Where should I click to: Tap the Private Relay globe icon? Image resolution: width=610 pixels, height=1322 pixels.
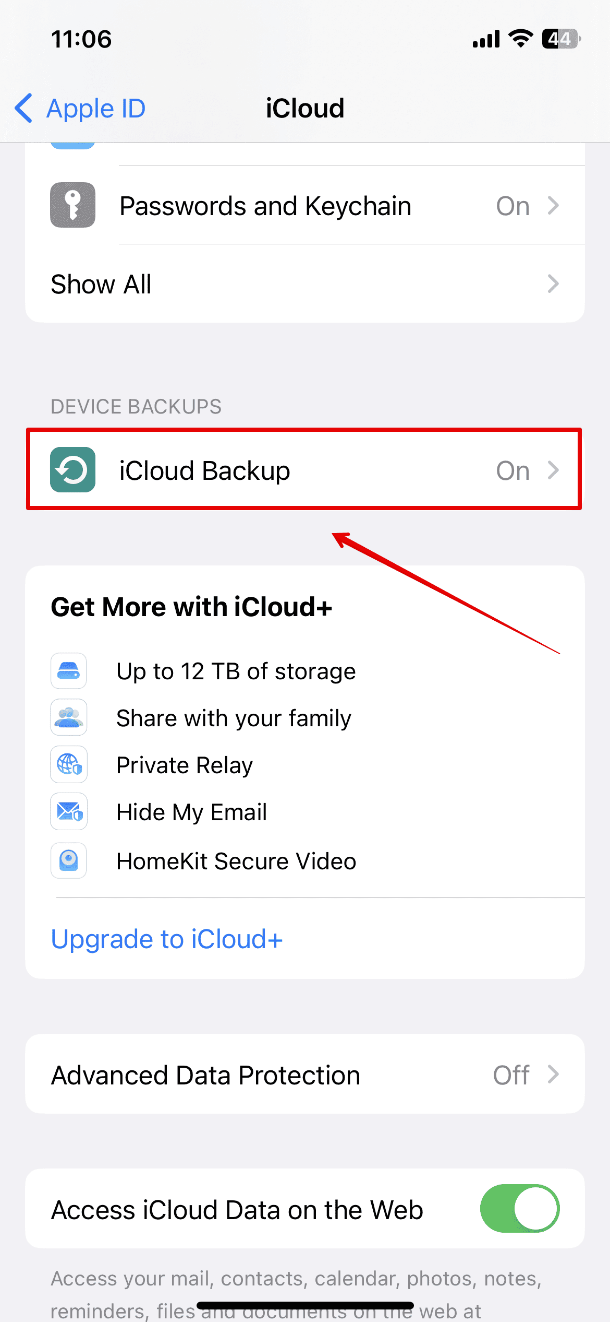(69, 765)
